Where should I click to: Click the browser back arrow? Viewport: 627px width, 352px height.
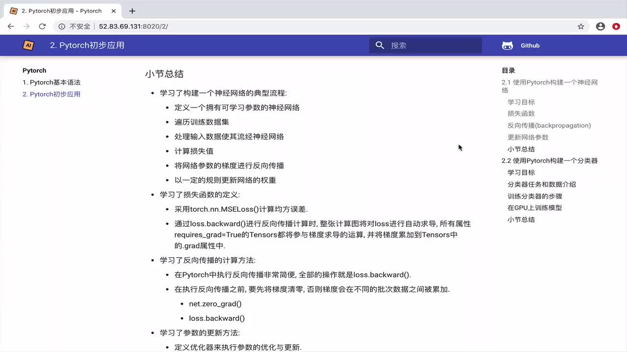click(11, 26)
